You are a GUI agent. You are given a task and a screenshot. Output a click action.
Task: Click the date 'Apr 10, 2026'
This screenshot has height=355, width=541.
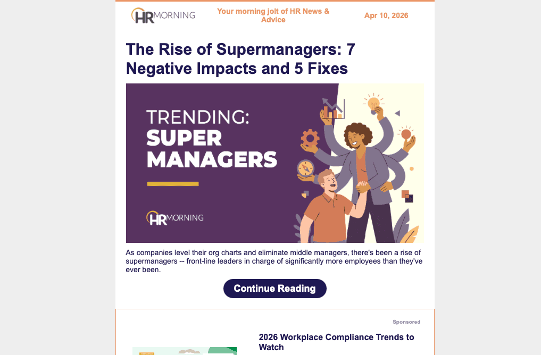point(386,15)
